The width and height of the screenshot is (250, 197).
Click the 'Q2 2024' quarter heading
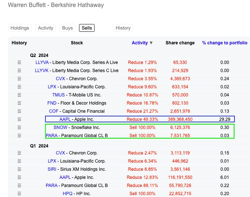tap(39, 55)
